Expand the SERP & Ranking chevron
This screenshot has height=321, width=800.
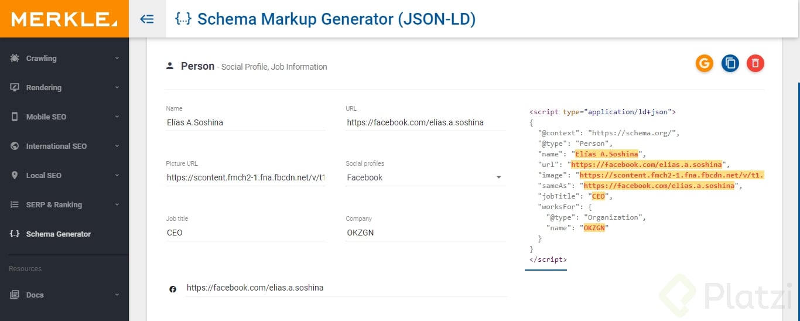click(x=117, y=204)
